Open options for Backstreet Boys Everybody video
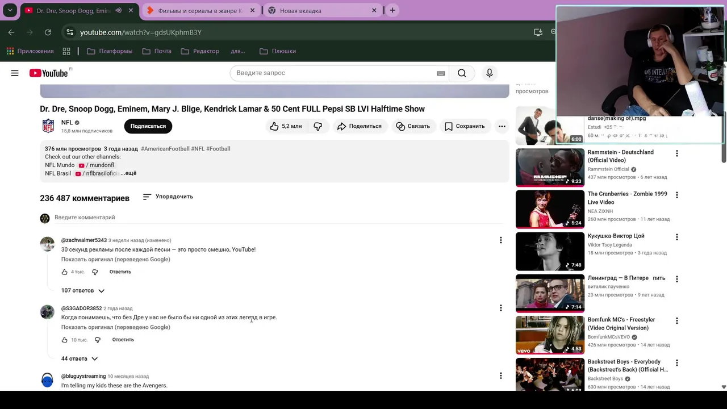 [x=676, y=362]
